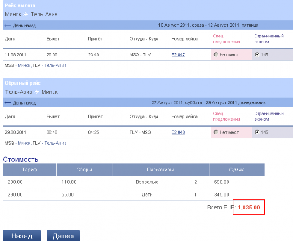
Task: Click the Минск link below the return flight
Action: tap(24, 143)
